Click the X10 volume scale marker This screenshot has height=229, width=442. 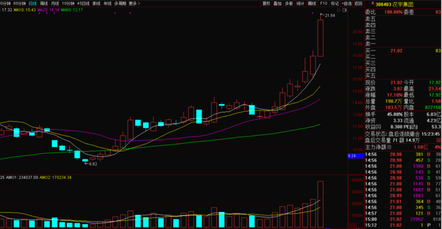(352, 226)
